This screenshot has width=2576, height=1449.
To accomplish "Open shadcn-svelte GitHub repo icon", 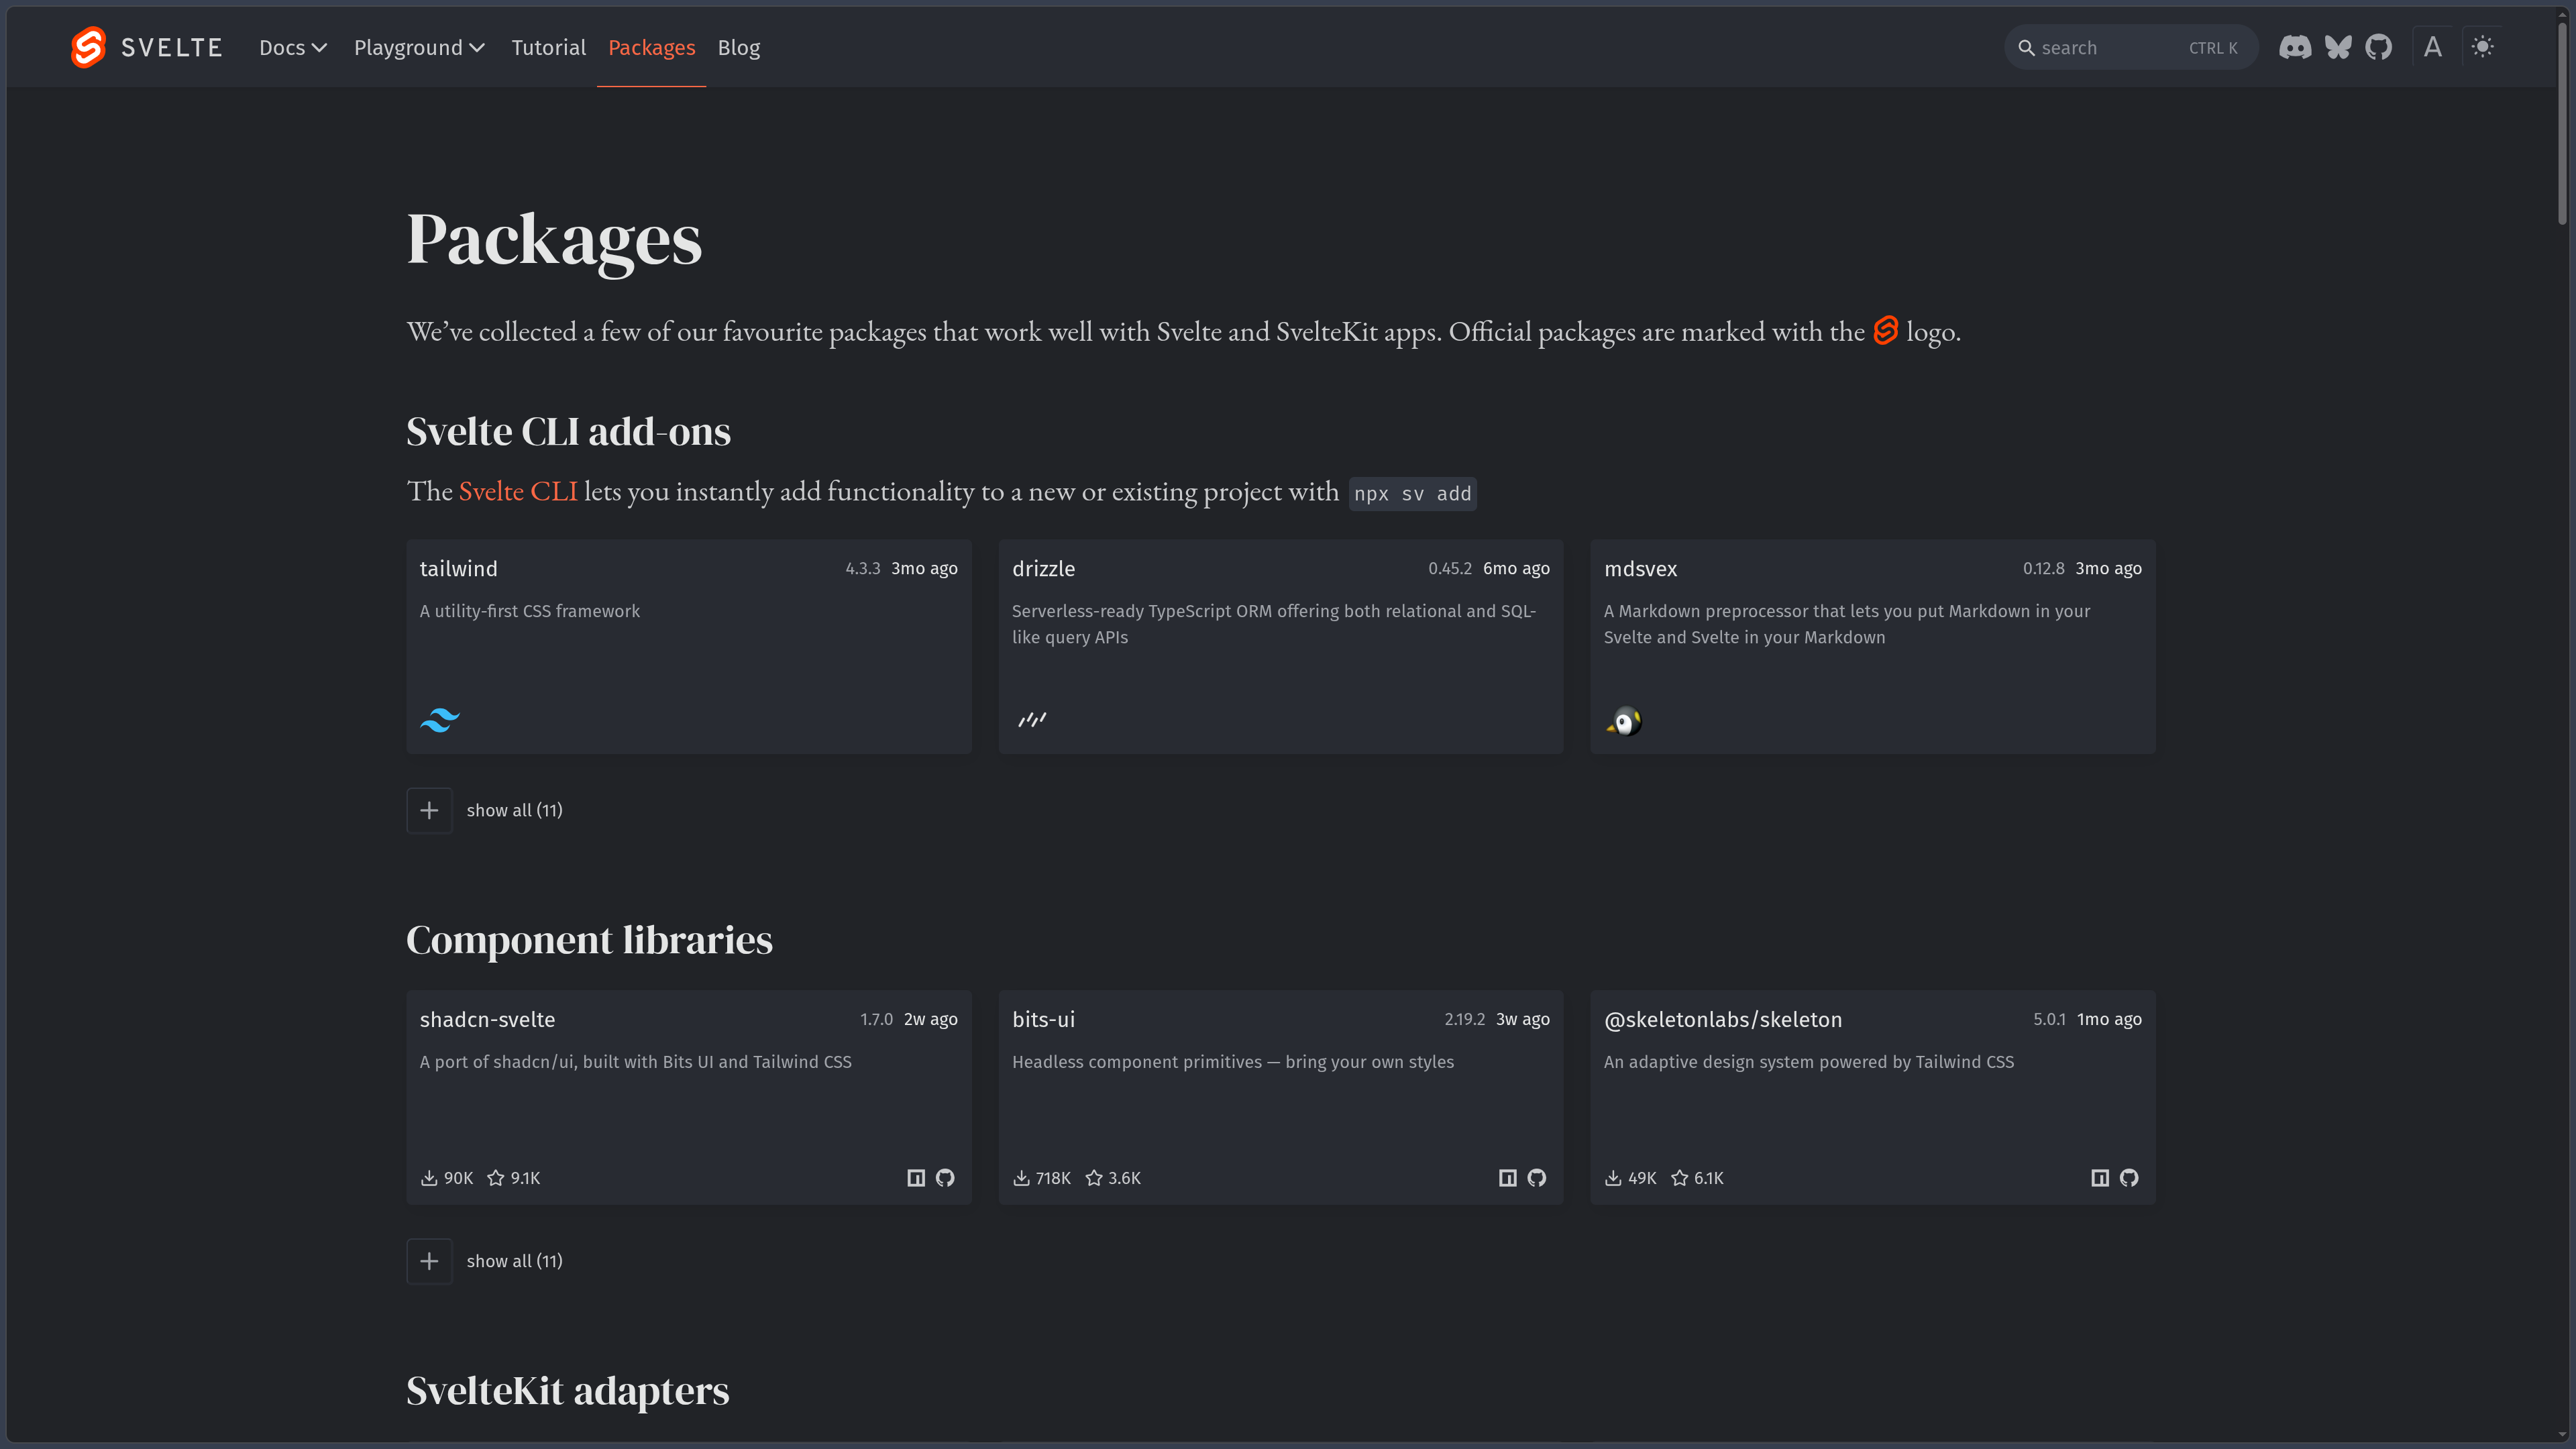I will tap(945, 1178).
